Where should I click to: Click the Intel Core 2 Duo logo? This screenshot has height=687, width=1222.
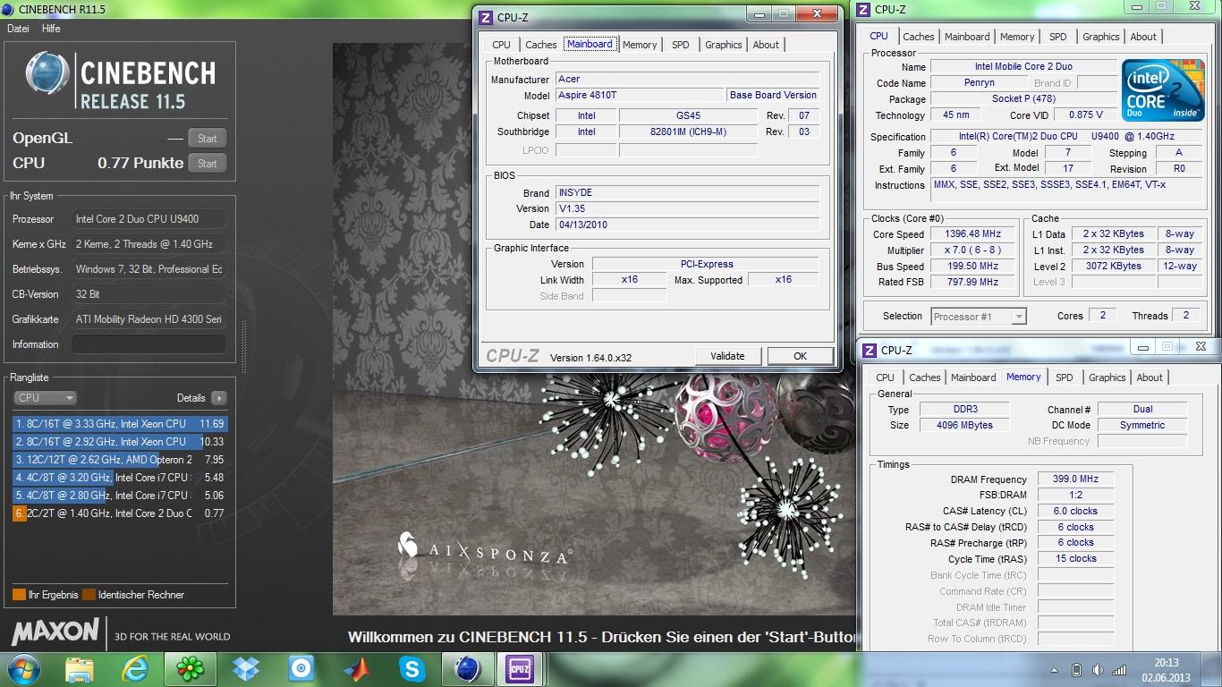click(1162, 90)
